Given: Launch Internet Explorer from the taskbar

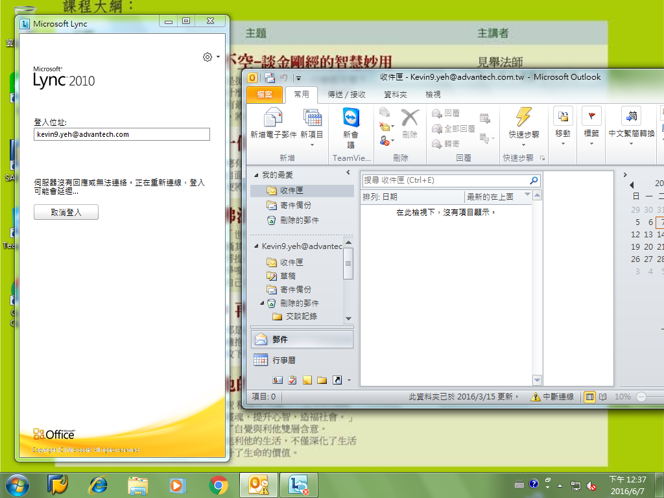Looking at the screenshot, I should [98, 485].
